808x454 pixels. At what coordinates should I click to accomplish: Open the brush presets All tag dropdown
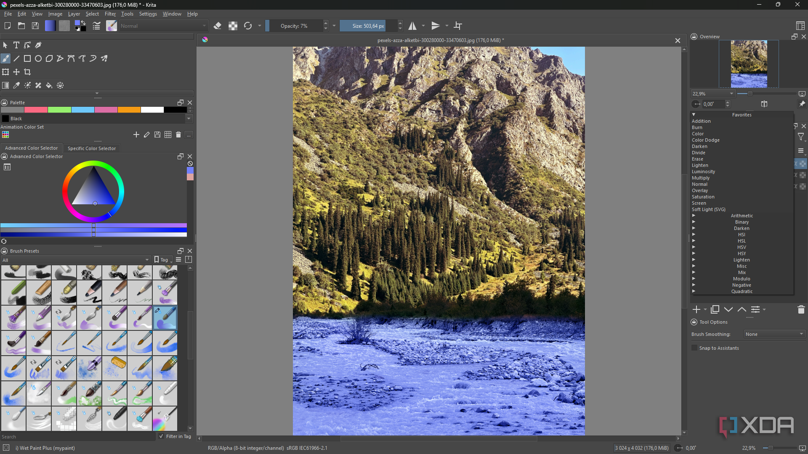(x=76, y=260)
